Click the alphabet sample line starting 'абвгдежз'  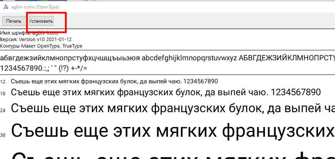[167, 58]
